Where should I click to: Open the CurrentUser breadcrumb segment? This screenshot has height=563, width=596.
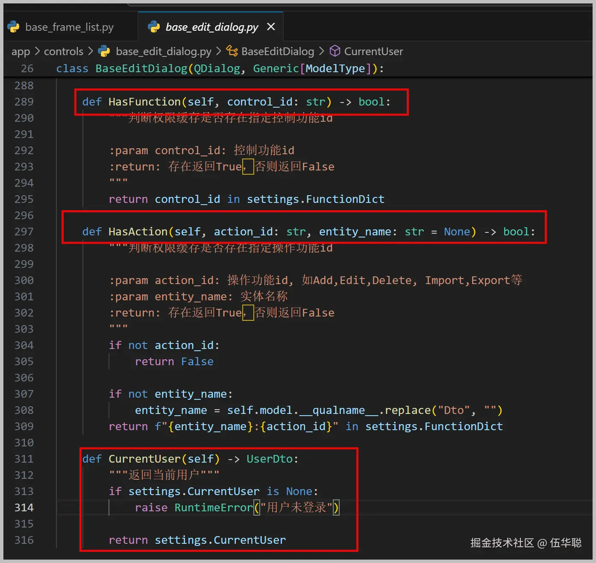pyautogui.click(x=373, y=52)
